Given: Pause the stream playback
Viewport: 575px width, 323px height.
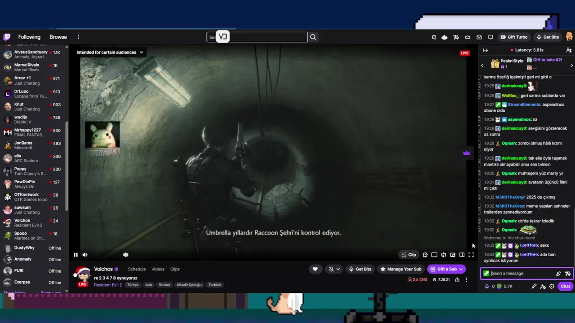Looking at the screenshot, I should click(x=75, y=255).
